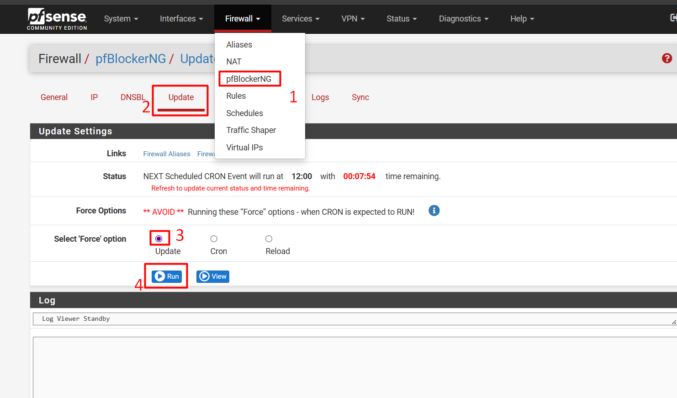Expand the Diagnostics menu dropdown
677x398 pixels.
(x=464, y=19)
